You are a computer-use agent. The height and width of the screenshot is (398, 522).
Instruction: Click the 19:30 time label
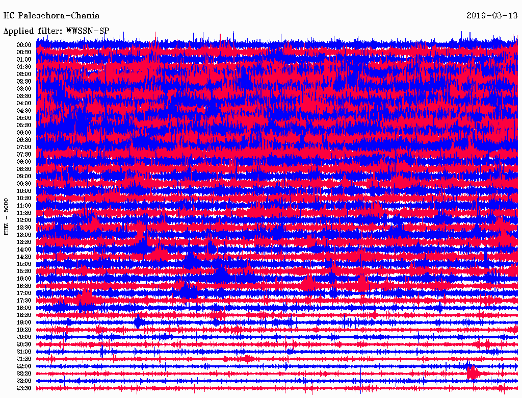24,330
